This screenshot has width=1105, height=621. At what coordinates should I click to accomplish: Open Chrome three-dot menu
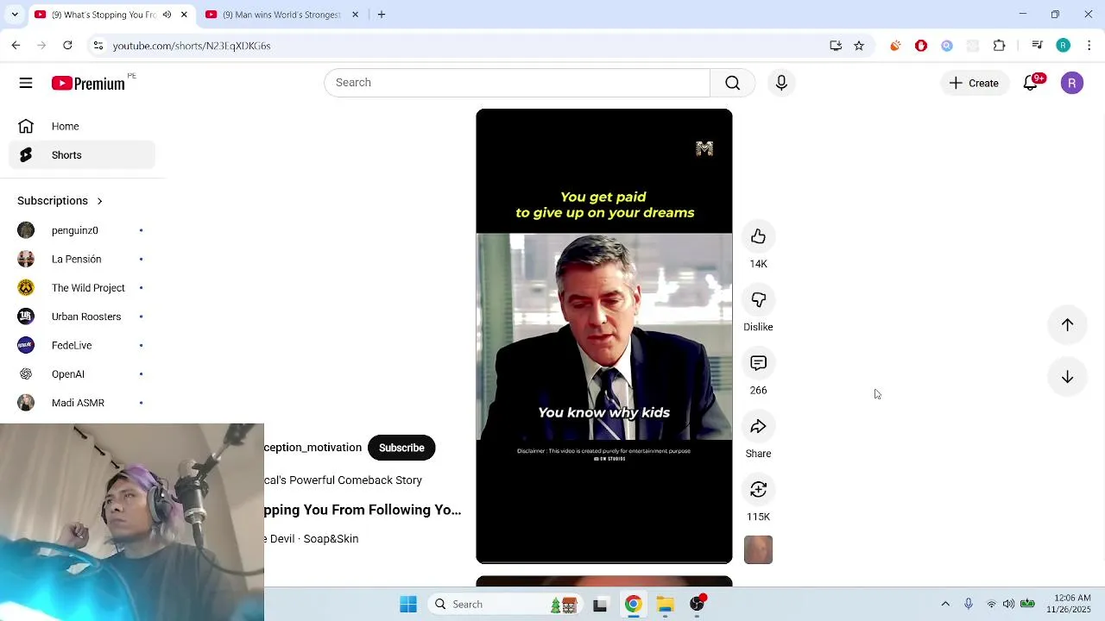point(1089,46)
